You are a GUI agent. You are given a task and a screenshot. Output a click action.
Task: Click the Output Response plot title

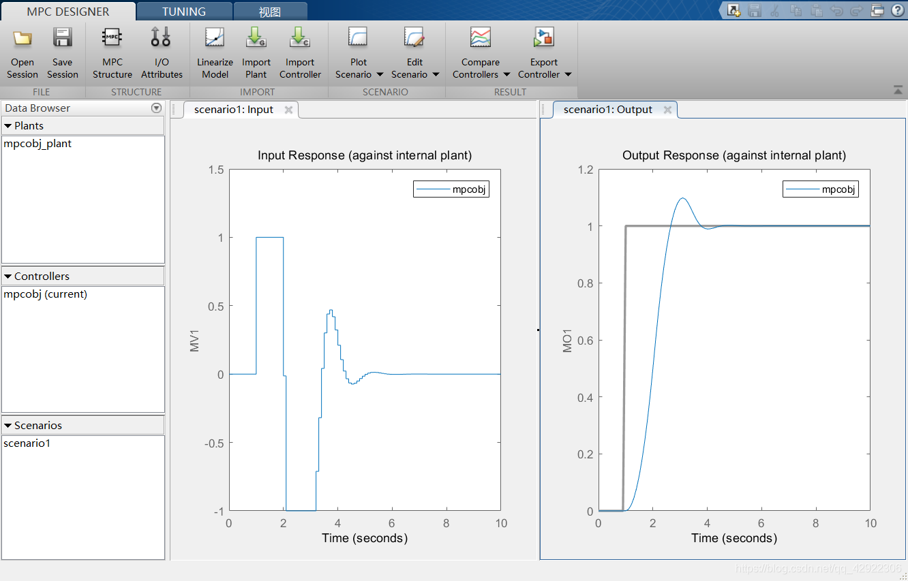click(734, 155)
